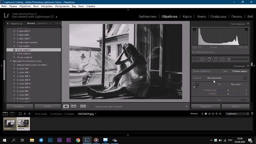Viewport: 256px width, 144px height.
Task: Go back with the filmstrip left arrow
Action: (25, 114)
